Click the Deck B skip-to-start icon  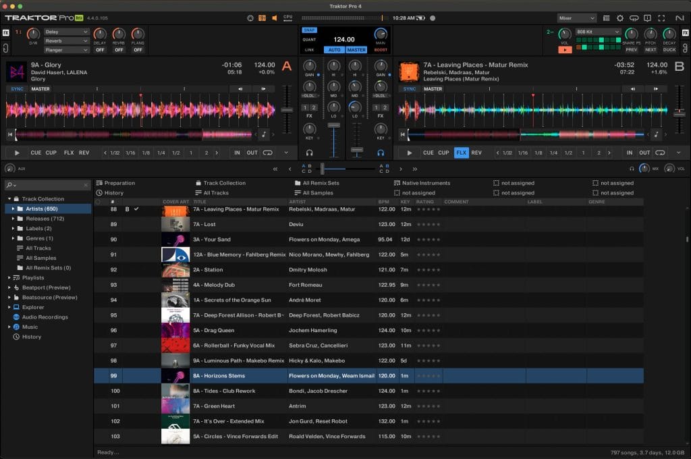[404, 134]
